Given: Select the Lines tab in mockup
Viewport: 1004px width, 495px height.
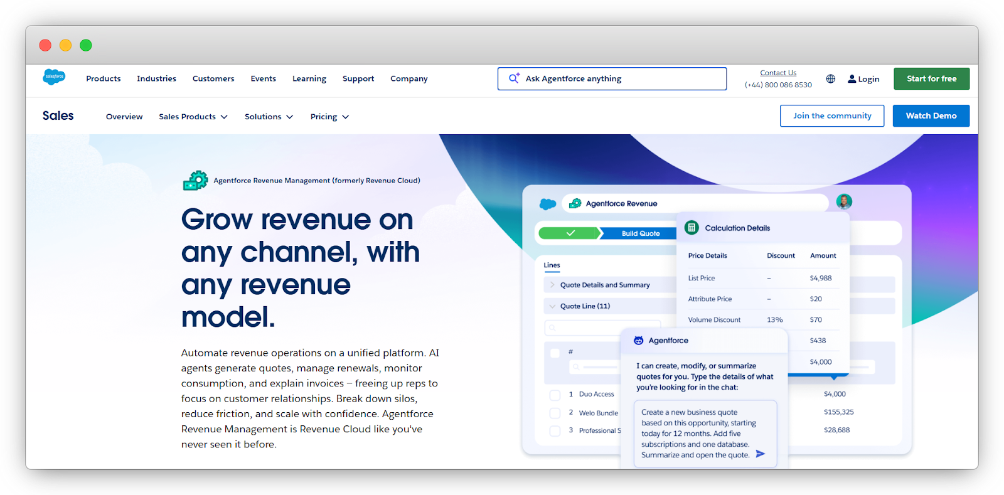Looking at the screenshot, I should point(552,265).
